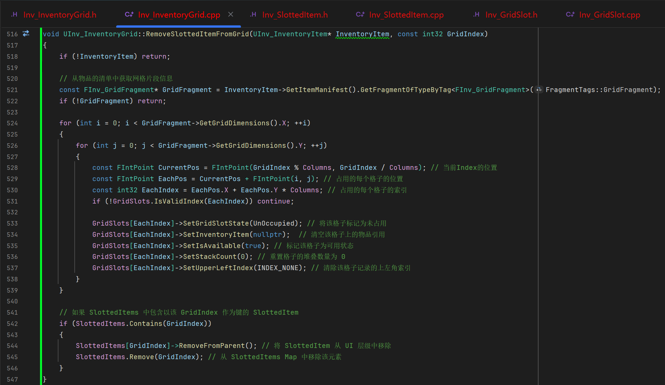
Task: Click SetGridSlotState on line 533
Action: point(216,223)
